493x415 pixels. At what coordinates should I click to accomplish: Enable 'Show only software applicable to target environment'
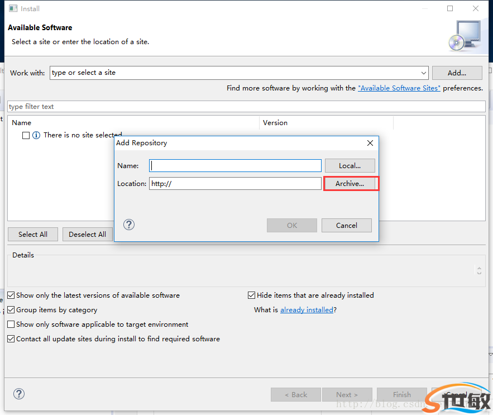(x=11, y=324)
